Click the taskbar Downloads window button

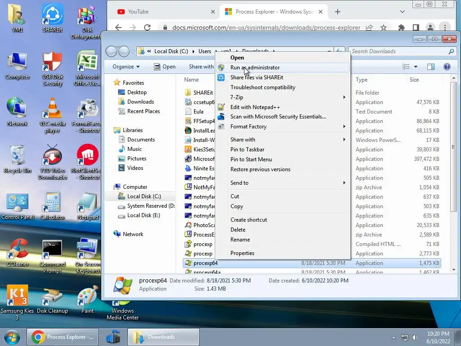click(x=163, y=337)
